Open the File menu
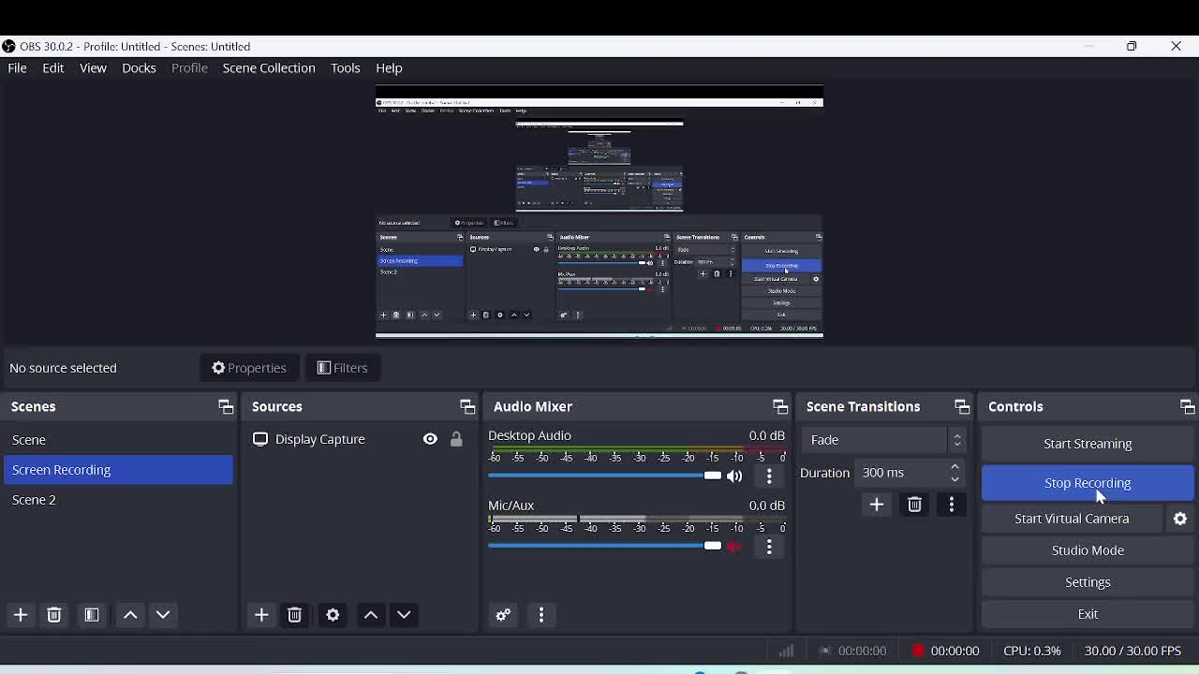Image resolution: width=1199 pixels, height=674 pixels. (17, 68)
